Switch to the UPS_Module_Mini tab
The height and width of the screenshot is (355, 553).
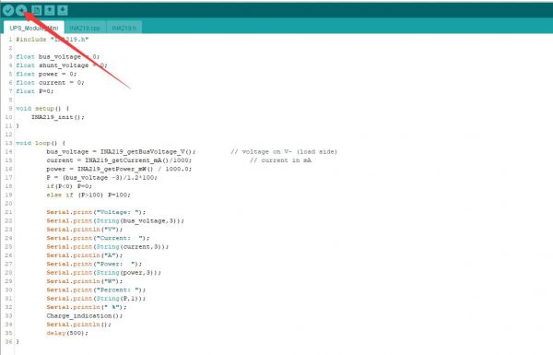[x=34, y=28]
